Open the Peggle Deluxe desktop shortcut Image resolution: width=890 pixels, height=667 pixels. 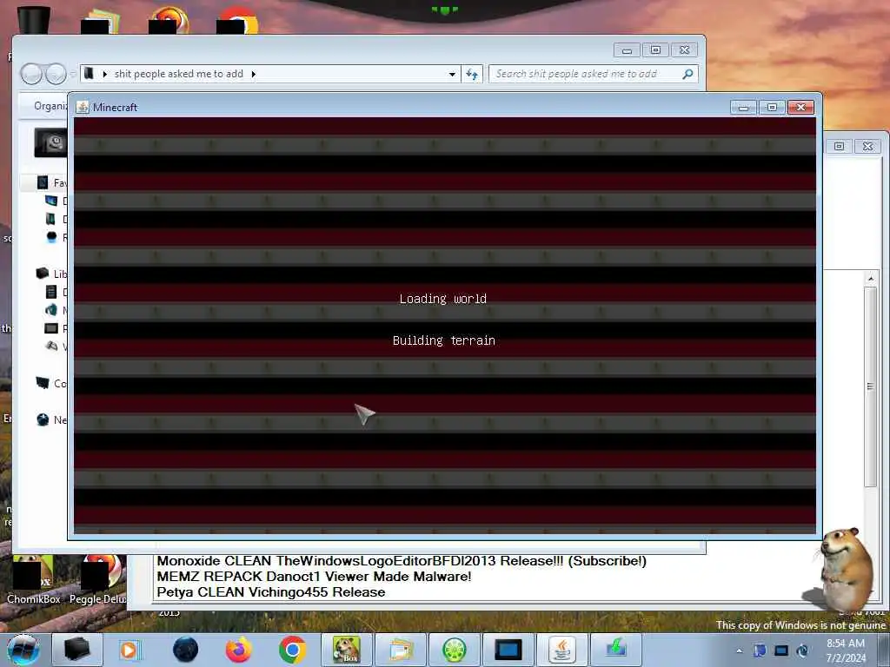pos(97,578)
